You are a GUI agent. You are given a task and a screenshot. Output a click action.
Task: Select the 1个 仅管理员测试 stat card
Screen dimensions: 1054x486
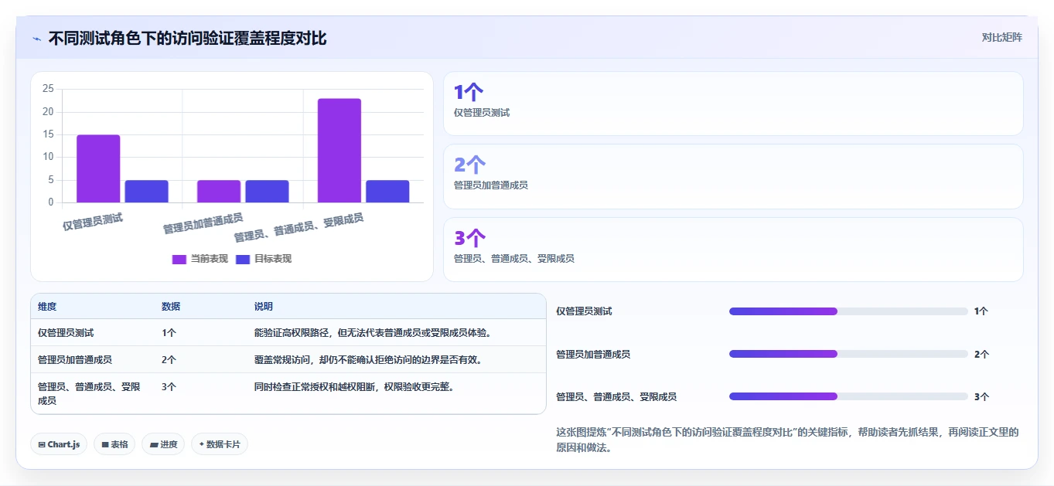pos(733,104)
